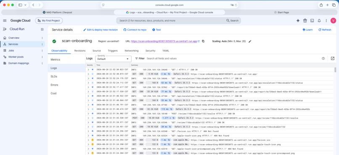Viewport: 339px width, 155px height.
Task: Reload the page from address bar
Action: click(236, 5)
